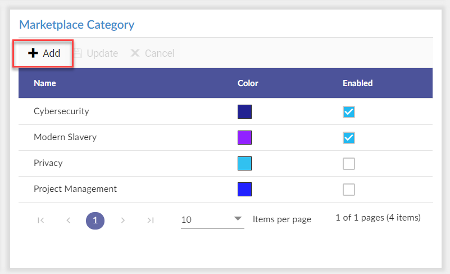Go to next page arrow
The height and width of the screenshot is (274, 450).
click(x=122, y=221)
